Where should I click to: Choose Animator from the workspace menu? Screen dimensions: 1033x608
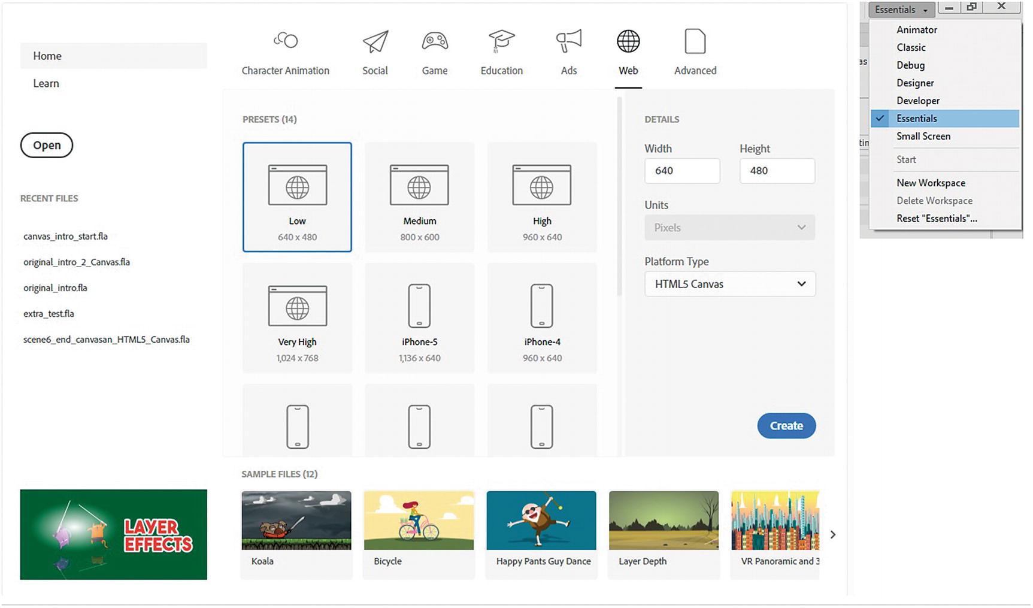pos(916,30)
